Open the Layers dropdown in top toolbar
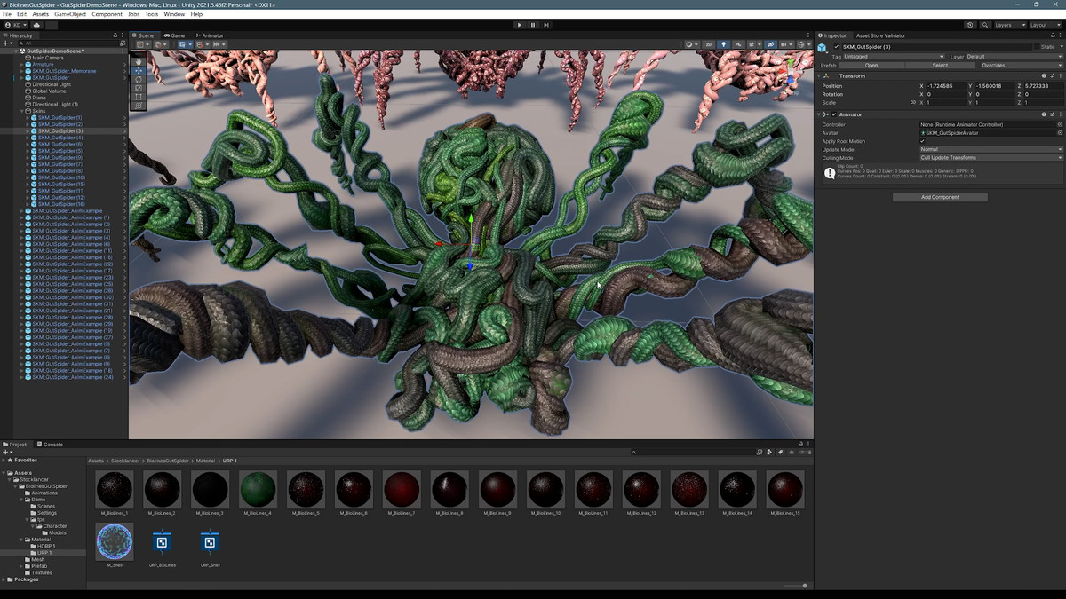This screenshot has width=1066, height=599. pos(1010,25)
